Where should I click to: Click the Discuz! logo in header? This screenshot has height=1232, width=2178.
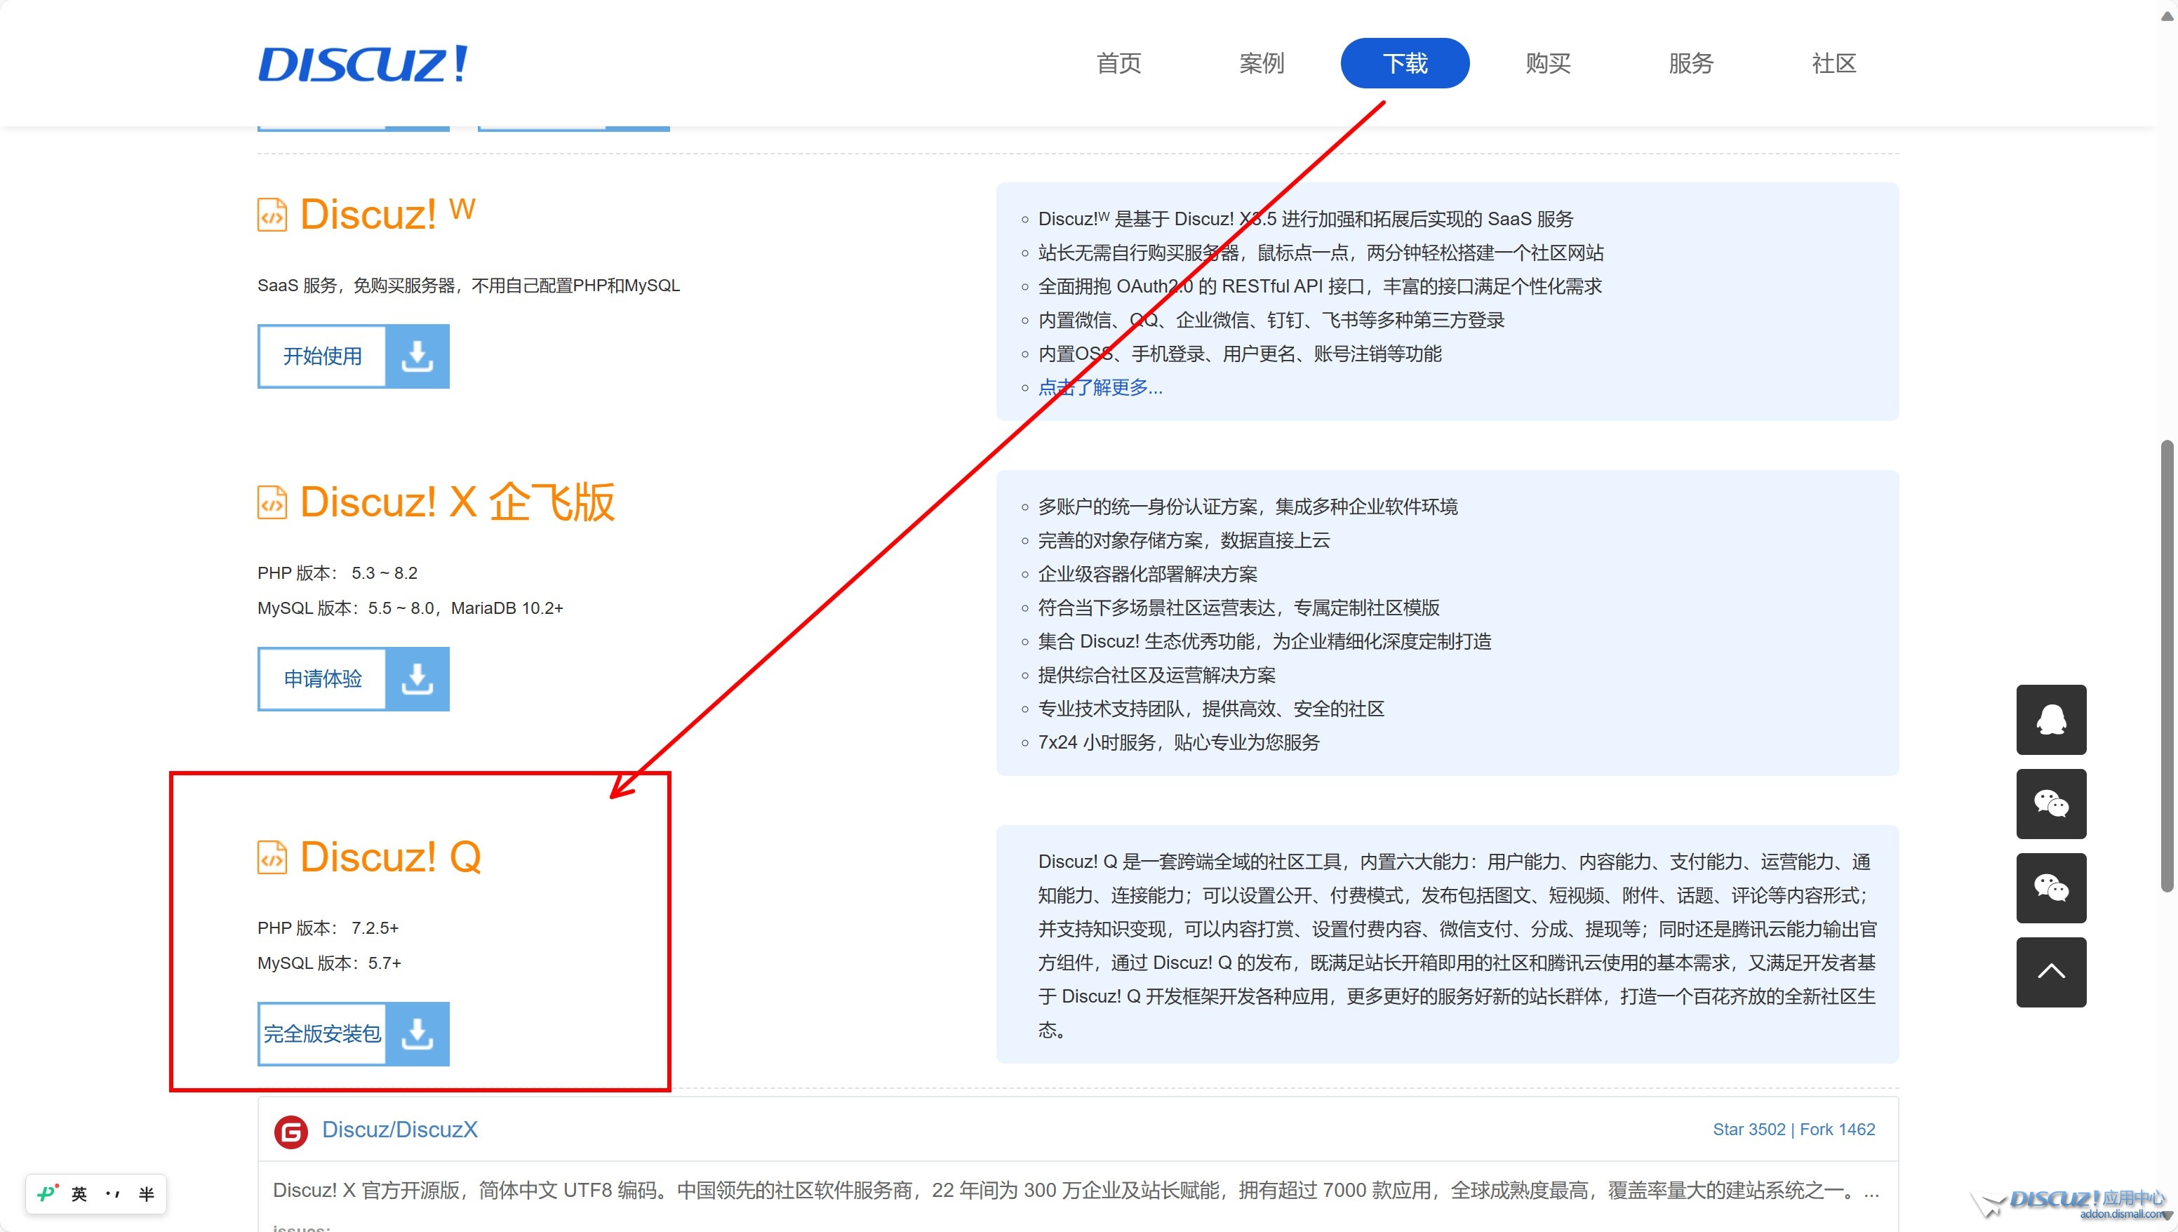(x=362, y=63)
